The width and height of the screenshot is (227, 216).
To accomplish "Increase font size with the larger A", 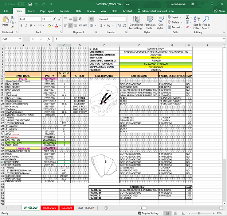I will coord(55,19).
